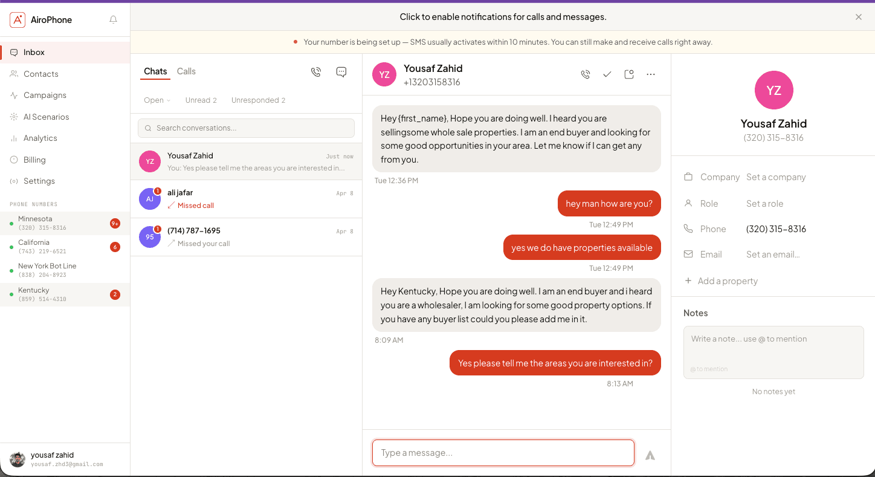Compose a new message conversation

point(341,72)
